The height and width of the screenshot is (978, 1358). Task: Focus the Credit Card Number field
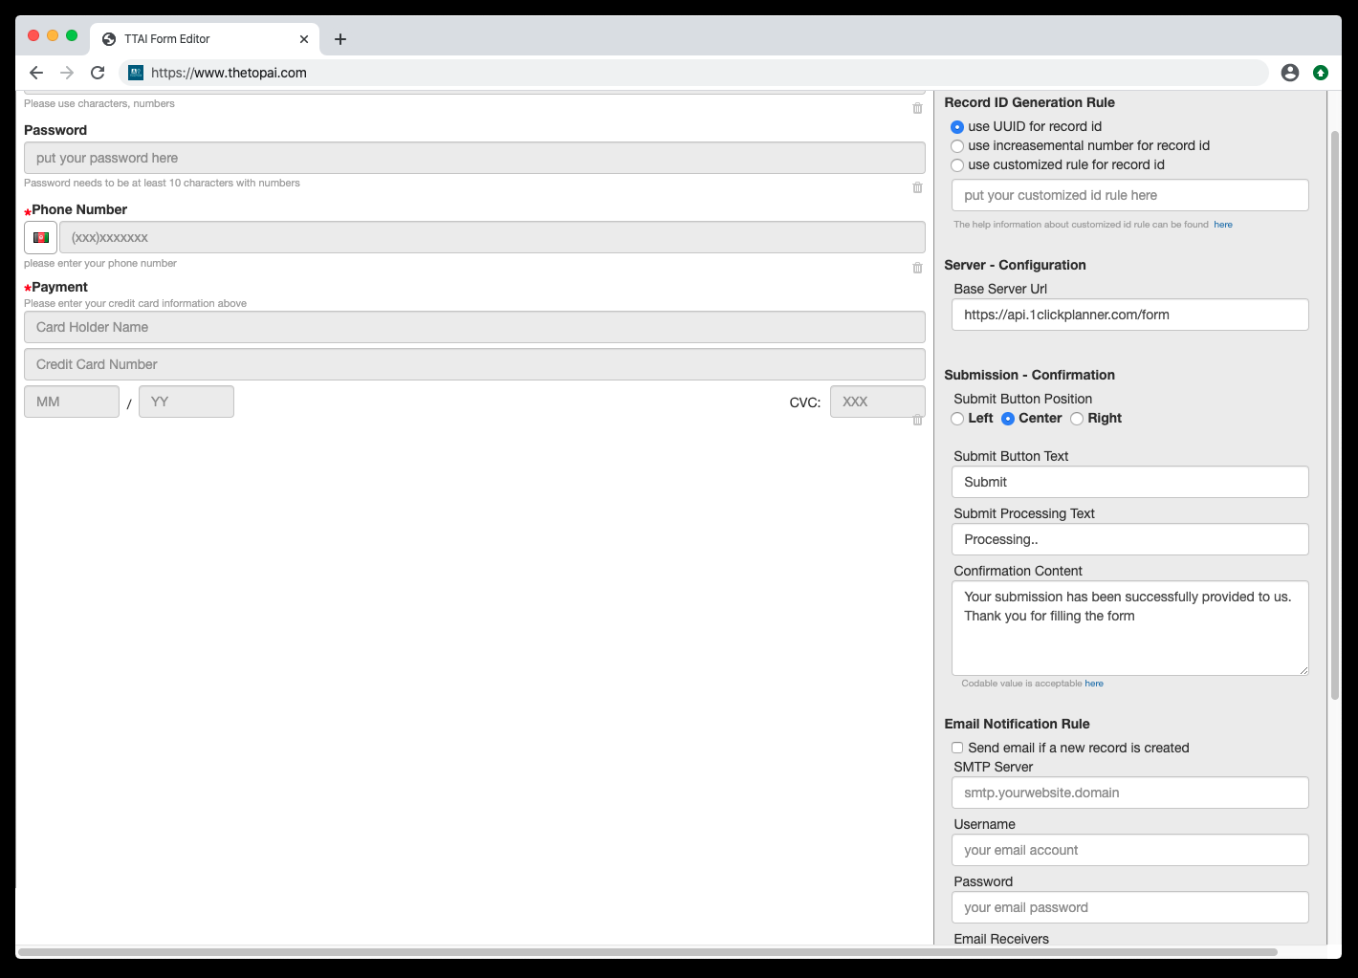[474, 364]
